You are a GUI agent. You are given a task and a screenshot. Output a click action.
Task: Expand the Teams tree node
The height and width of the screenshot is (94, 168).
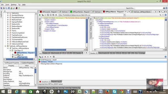(x=8, y=31)
